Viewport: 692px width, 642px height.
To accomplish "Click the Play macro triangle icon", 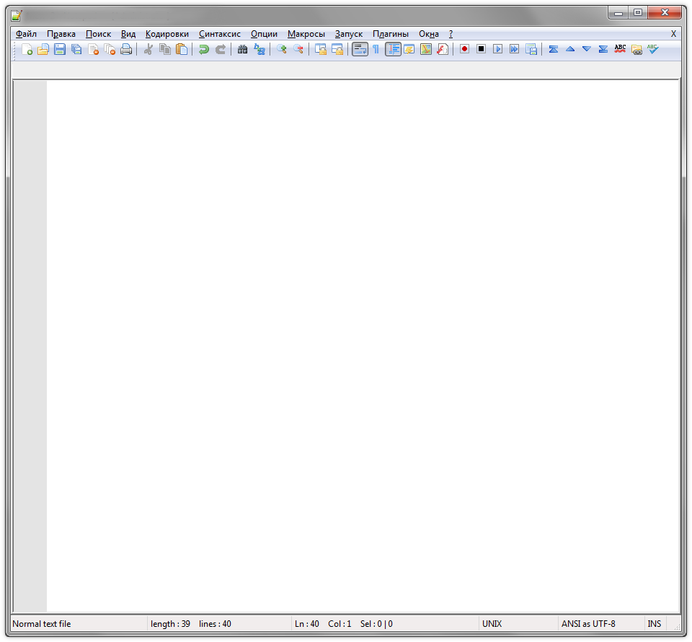I will 497,49.
